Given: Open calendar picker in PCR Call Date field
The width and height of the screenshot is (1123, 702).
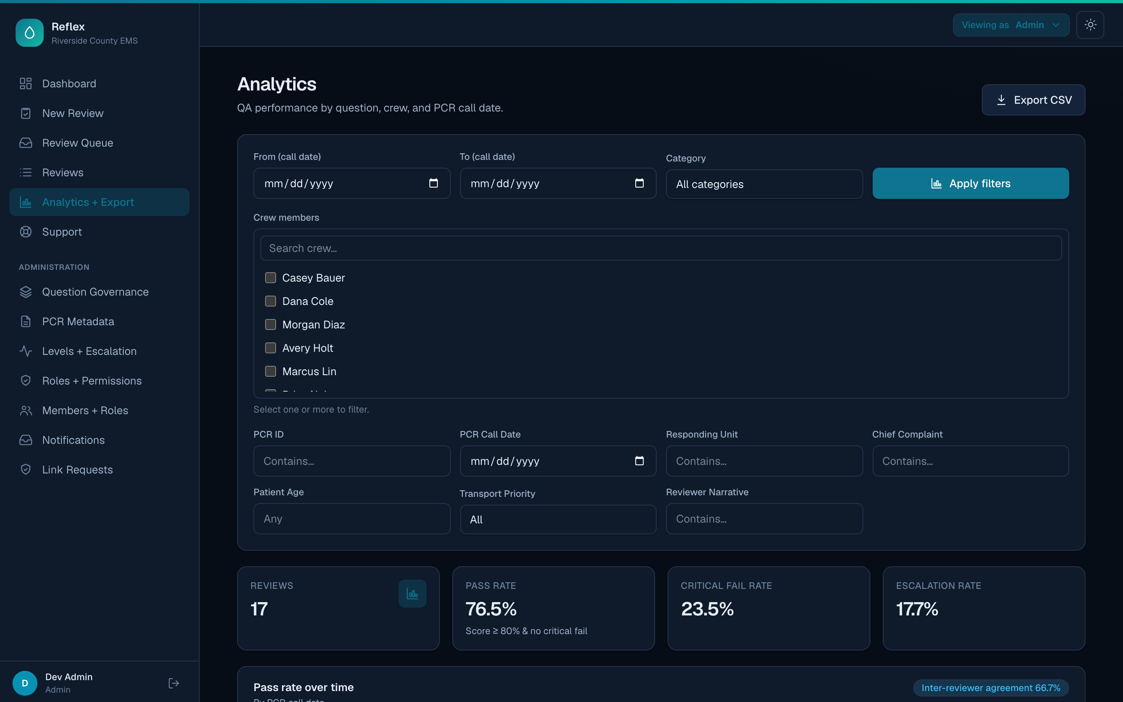Looking at the screenshot, I should click(x=639, y=461).
